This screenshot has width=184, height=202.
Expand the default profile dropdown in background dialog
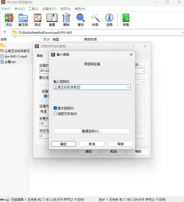pyautogui.click(x=143, y=82)
